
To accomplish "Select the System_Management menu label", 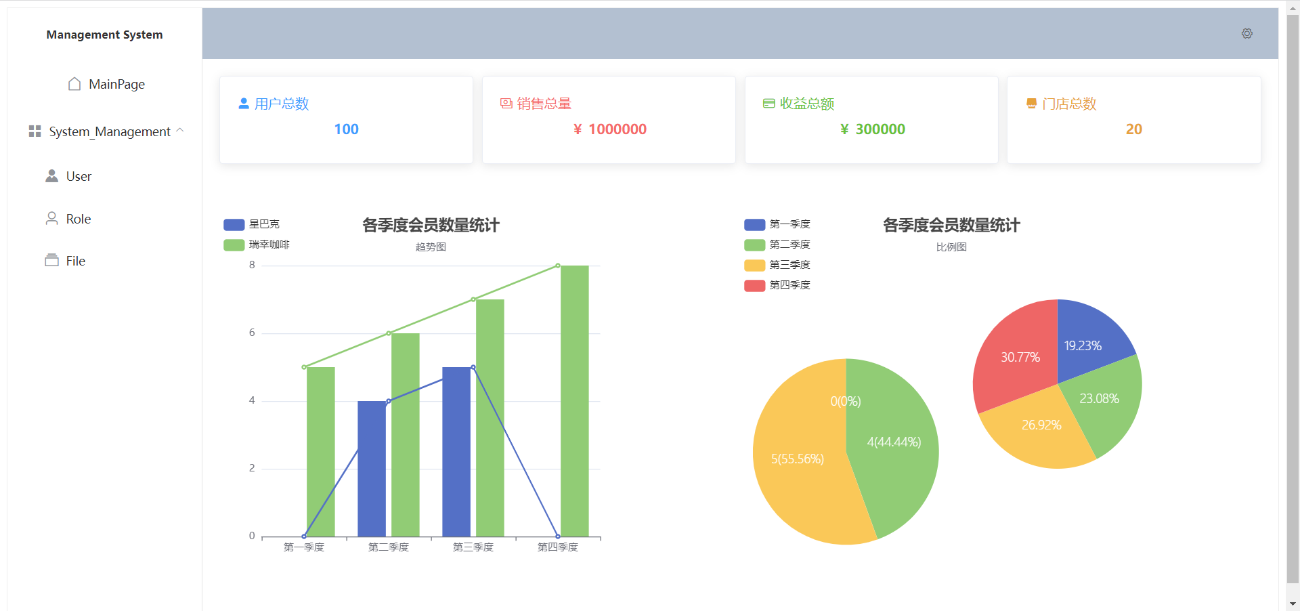I will [110, 131].
